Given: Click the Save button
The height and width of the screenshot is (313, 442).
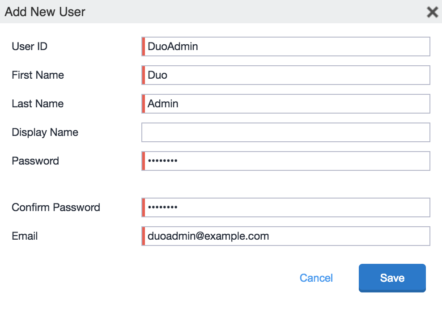Looking at the screenshot, I should coord(392,278).
